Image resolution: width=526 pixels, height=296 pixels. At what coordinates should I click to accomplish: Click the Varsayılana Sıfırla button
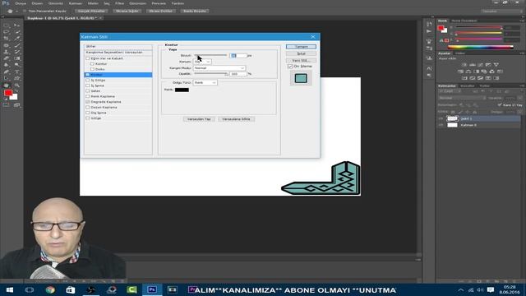[x=236, y=119]
